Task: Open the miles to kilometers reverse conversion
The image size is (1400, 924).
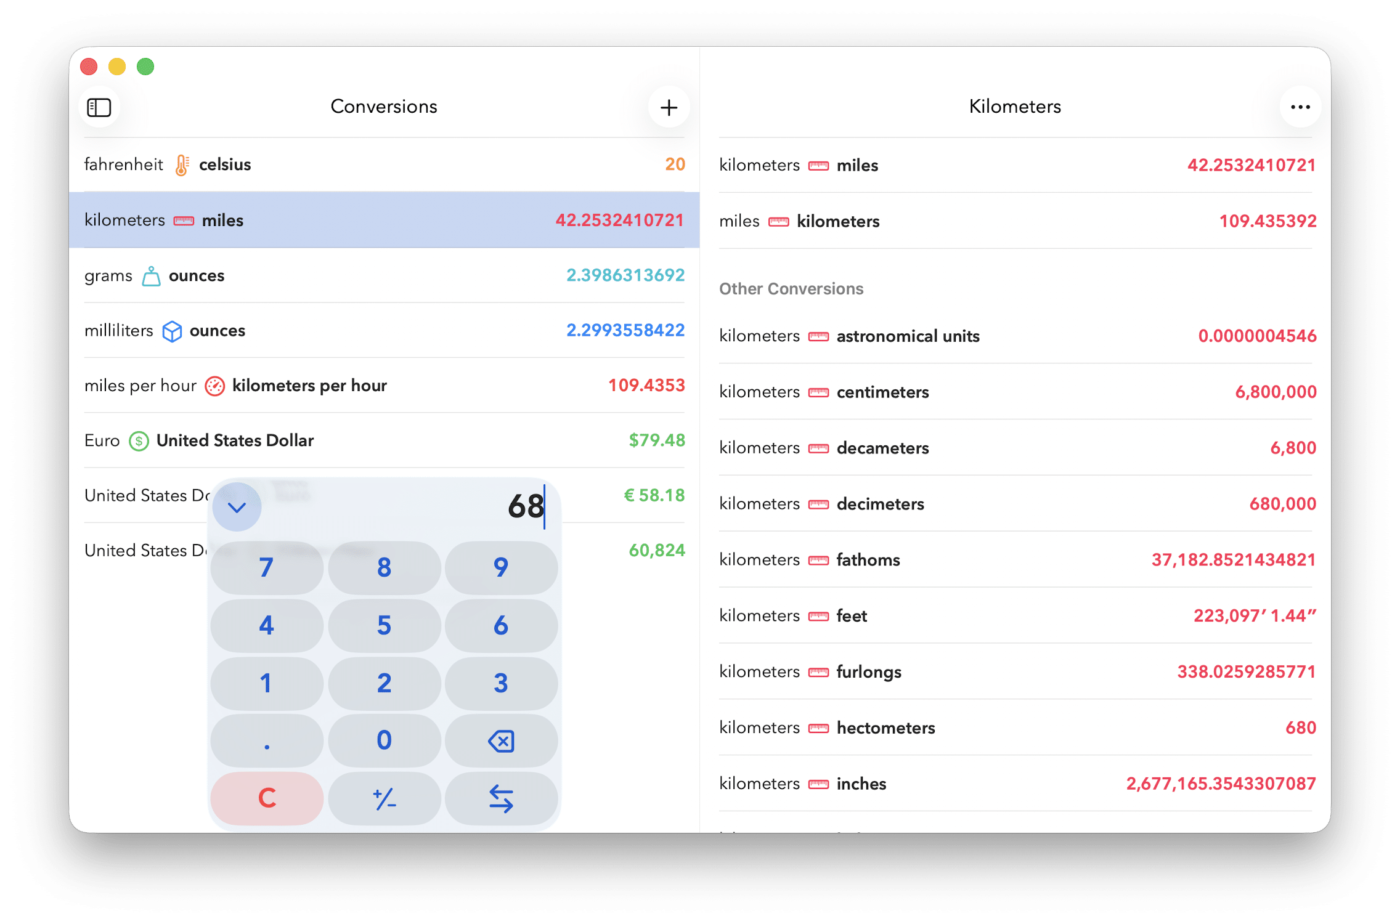Action: coord(1015,221)
